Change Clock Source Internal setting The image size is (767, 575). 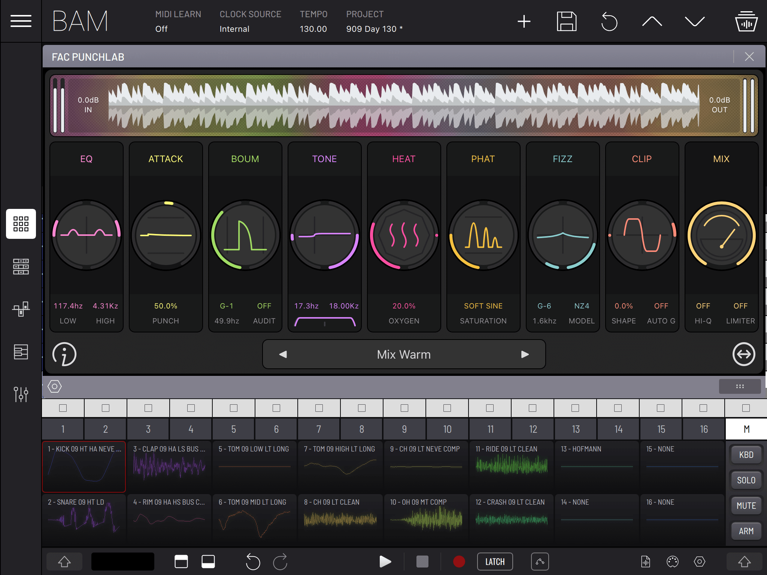(234, 29)
